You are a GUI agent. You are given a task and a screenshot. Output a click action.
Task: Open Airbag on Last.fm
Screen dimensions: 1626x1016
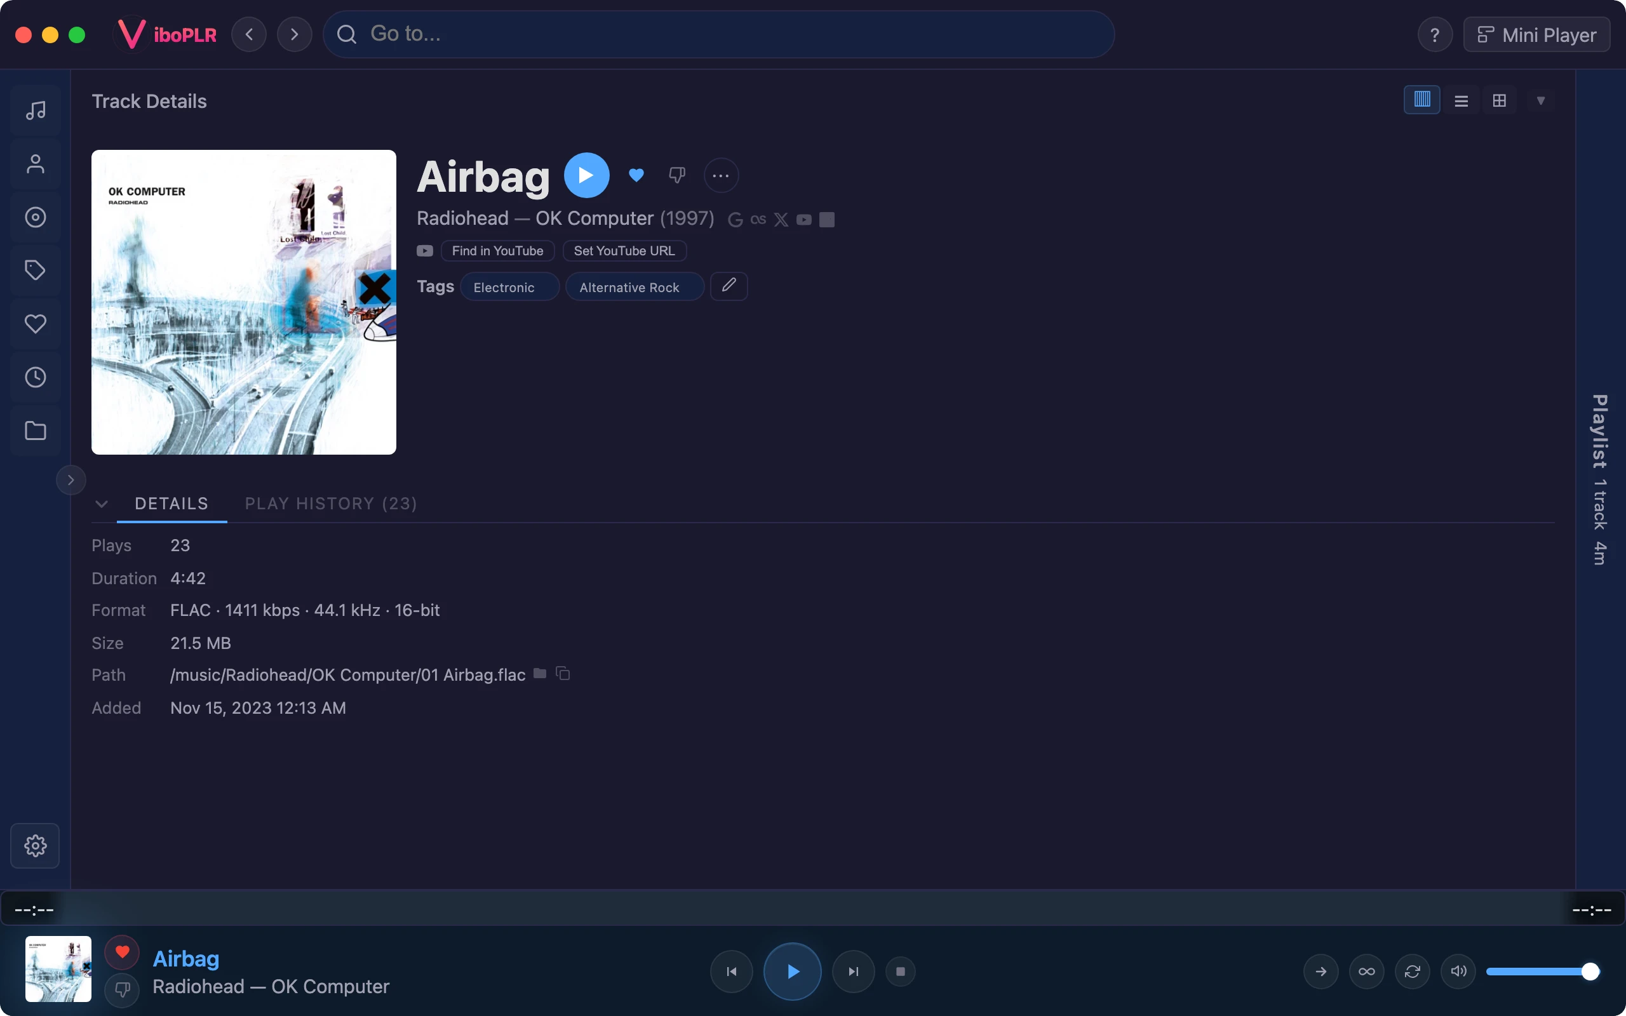pyautogui.click(x=758, y=220)
